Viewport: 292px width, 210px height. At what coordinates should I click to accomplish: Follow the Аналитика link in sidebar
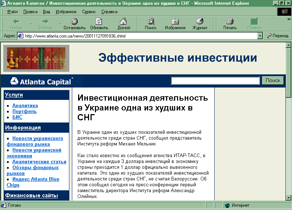25,106
